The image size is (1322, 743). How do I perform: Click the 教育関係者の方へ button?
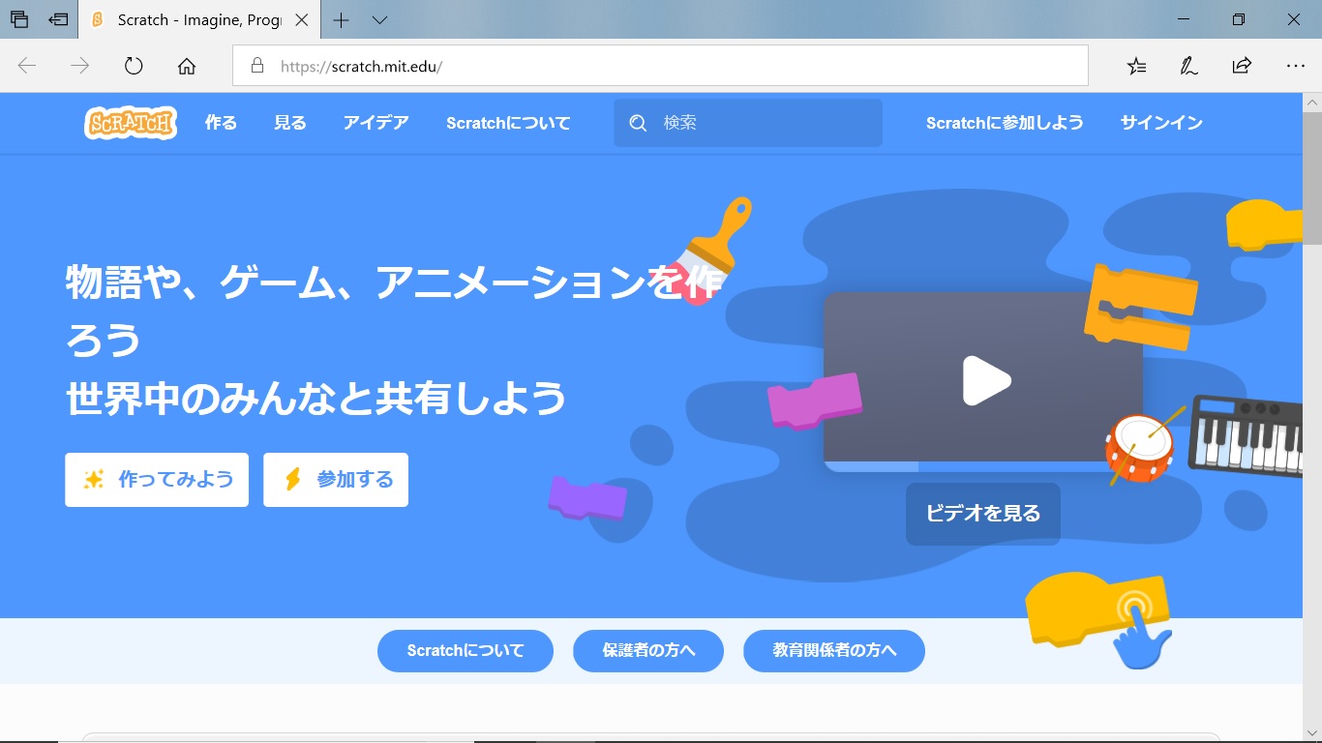[834, 651]
